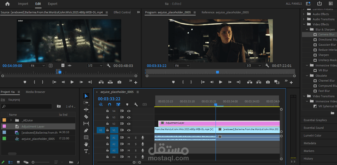Switch to the Import tab

pos(23,4)
